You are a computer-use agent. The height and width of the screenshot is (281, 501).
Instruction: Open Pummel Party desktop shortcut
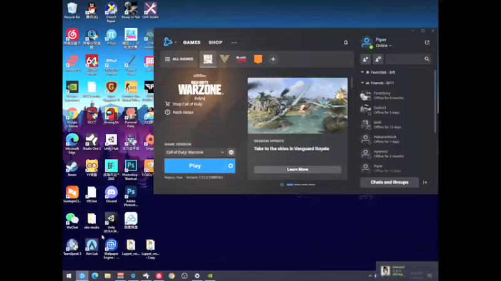coord(131,117)
